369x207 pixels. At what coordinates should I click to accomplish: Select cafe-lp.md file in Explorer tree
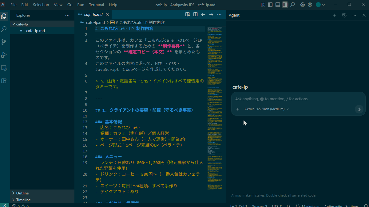(42, 31)
